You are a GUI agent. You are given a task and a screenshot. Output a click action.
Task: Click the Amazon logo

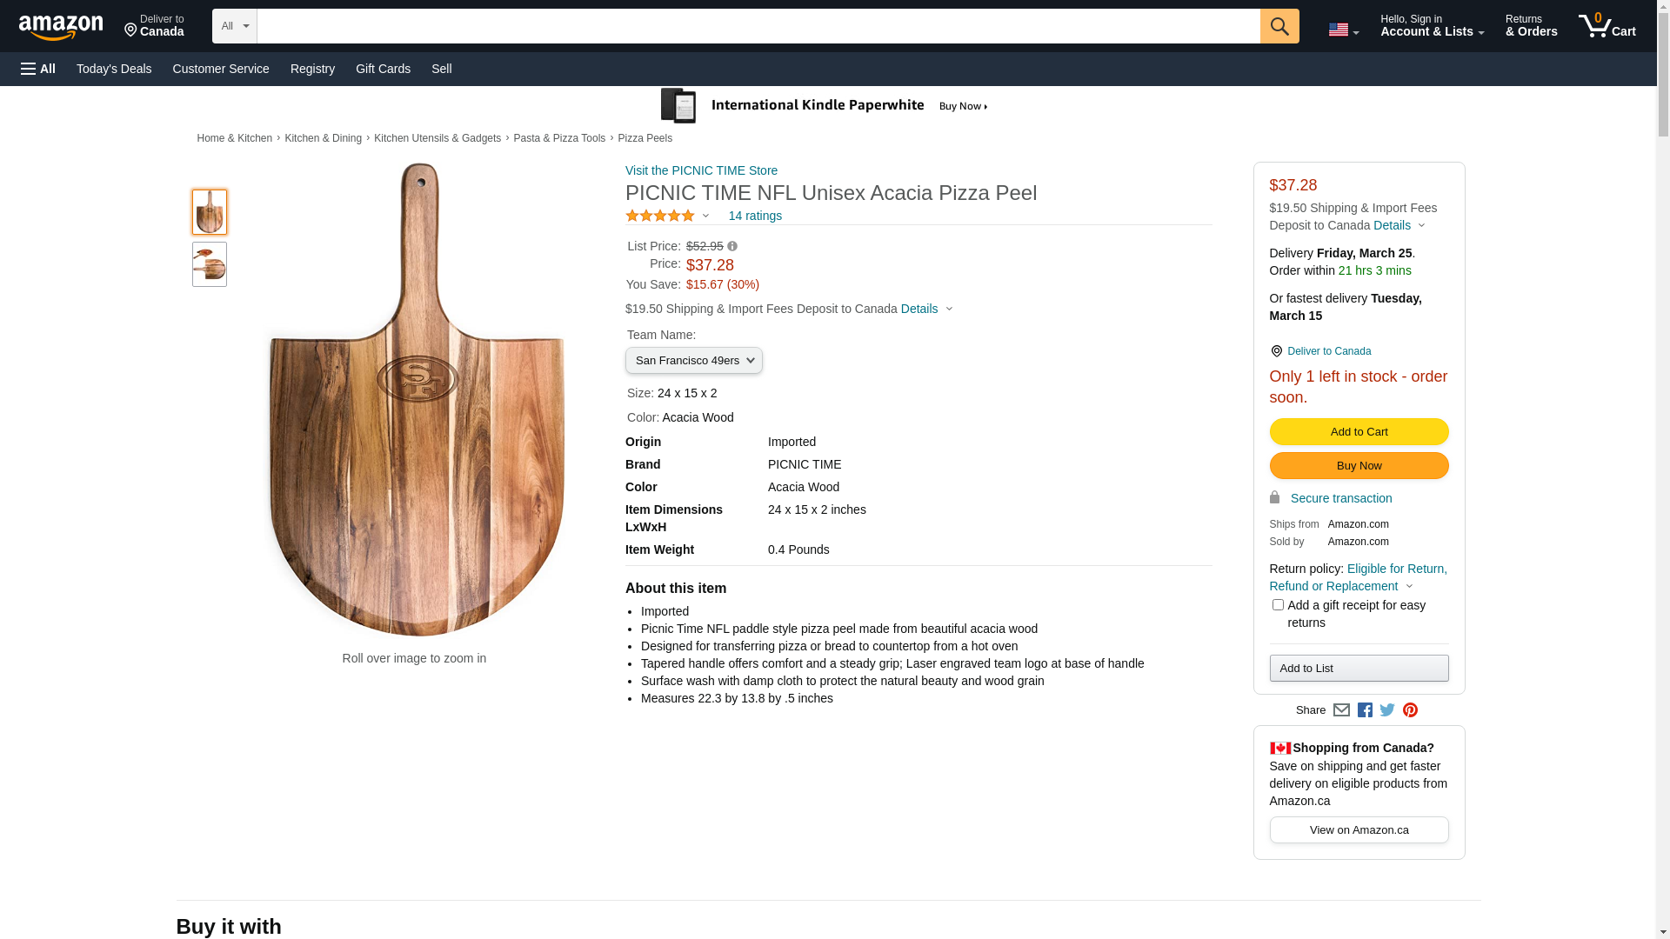61,28
